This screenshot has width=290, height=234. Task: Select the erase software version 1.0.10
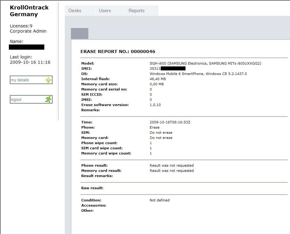coord(155,105)
